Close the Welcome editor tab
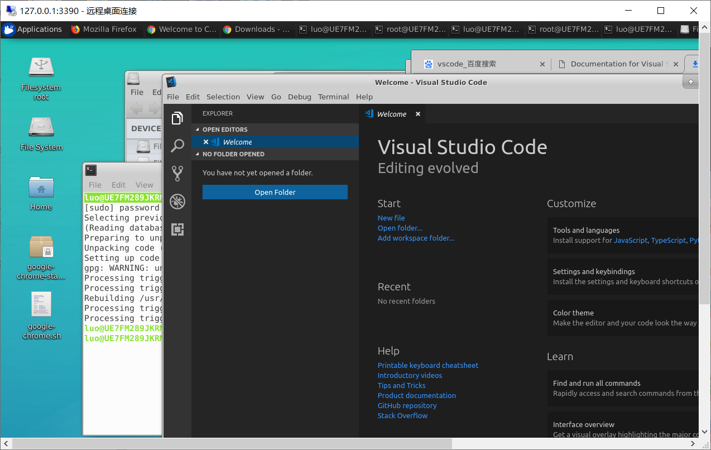Viewport: 711px width, 450px height. point(417,114)
